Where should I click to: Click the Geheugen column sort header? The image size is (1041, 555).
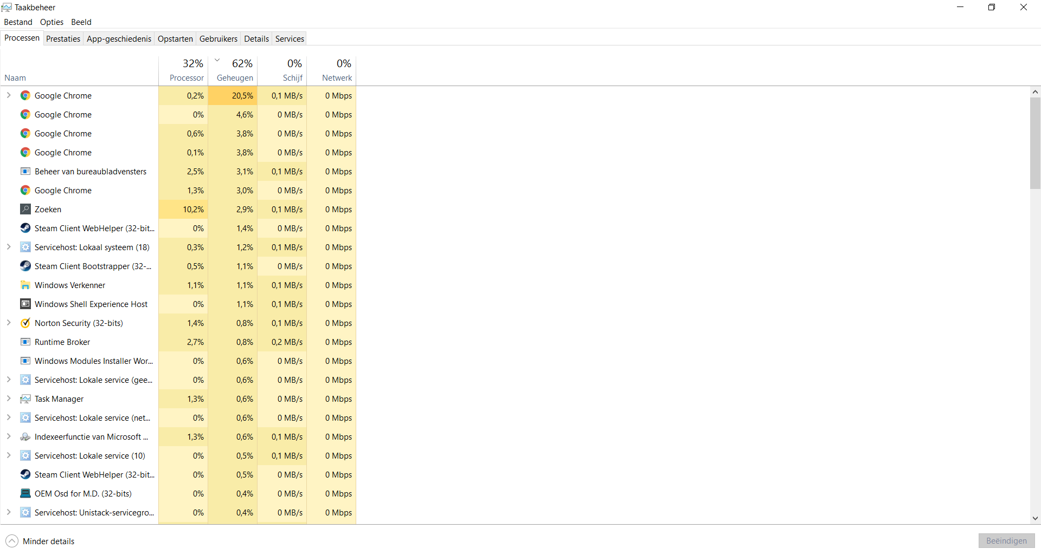(x=233, y=70)
